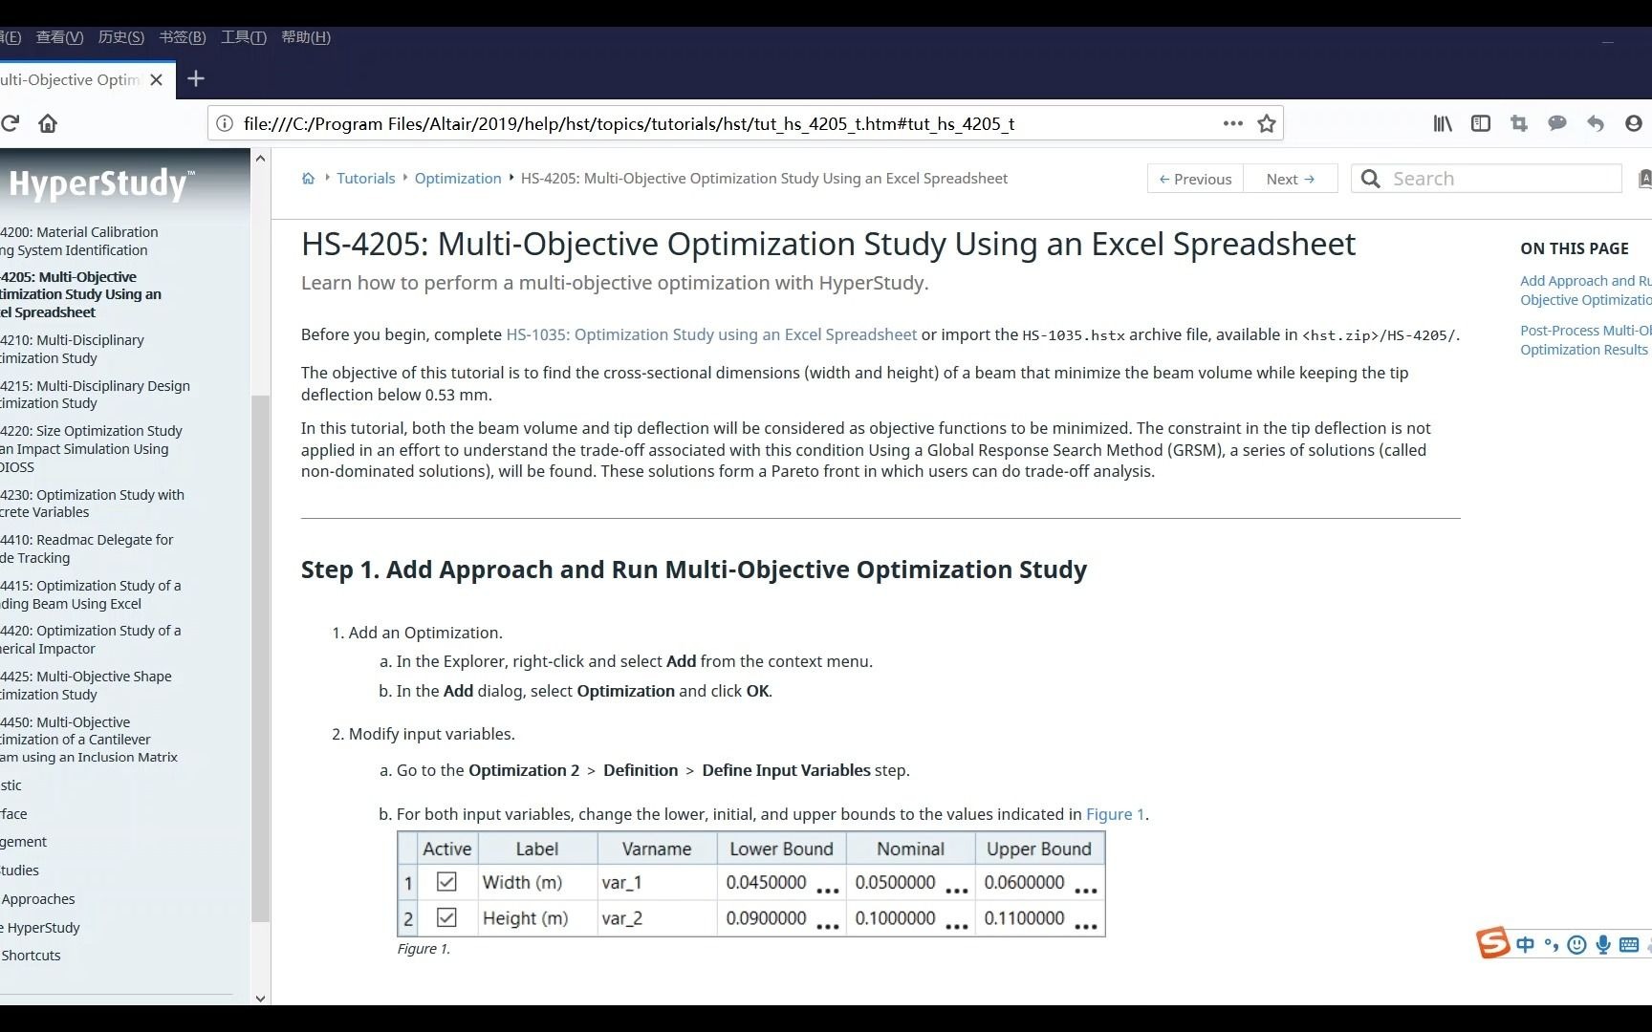The width and height of the screenshot is (1652, 1032).
Task: Open Sogou emoji picker icon in system tray
Action: 1576,945
